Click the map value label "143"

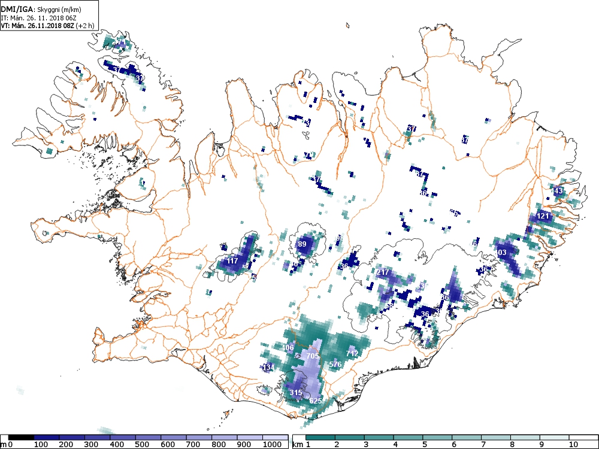[557, 190]
